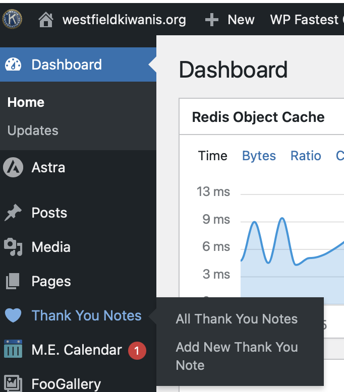Click the Pages stacked-sheets icon
This screenshot has height=392, width=344.
pyautogui.click(x=13, y=281)
